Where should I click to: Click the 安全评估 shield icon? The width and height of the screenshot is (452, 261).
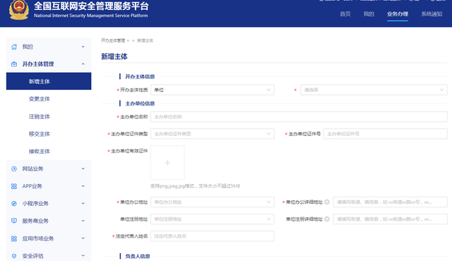(14, 256)
